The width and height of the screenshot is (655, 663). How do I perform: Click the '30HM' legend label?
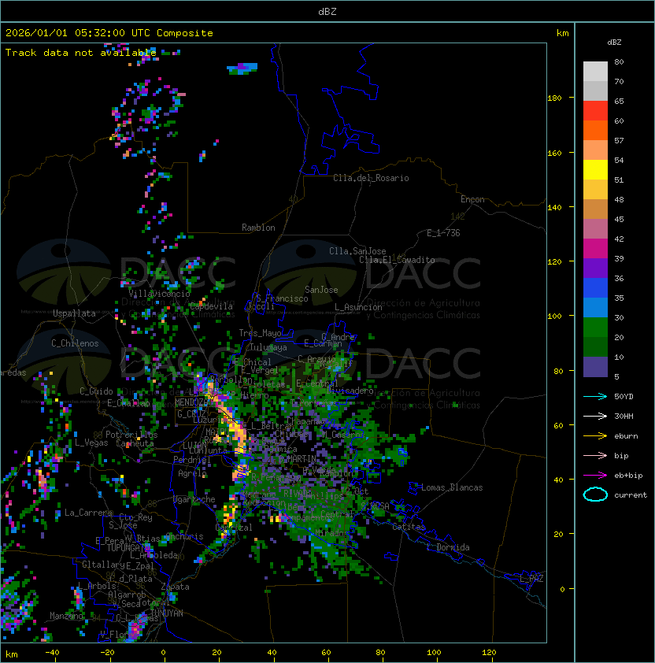click(x=624, y=416)
